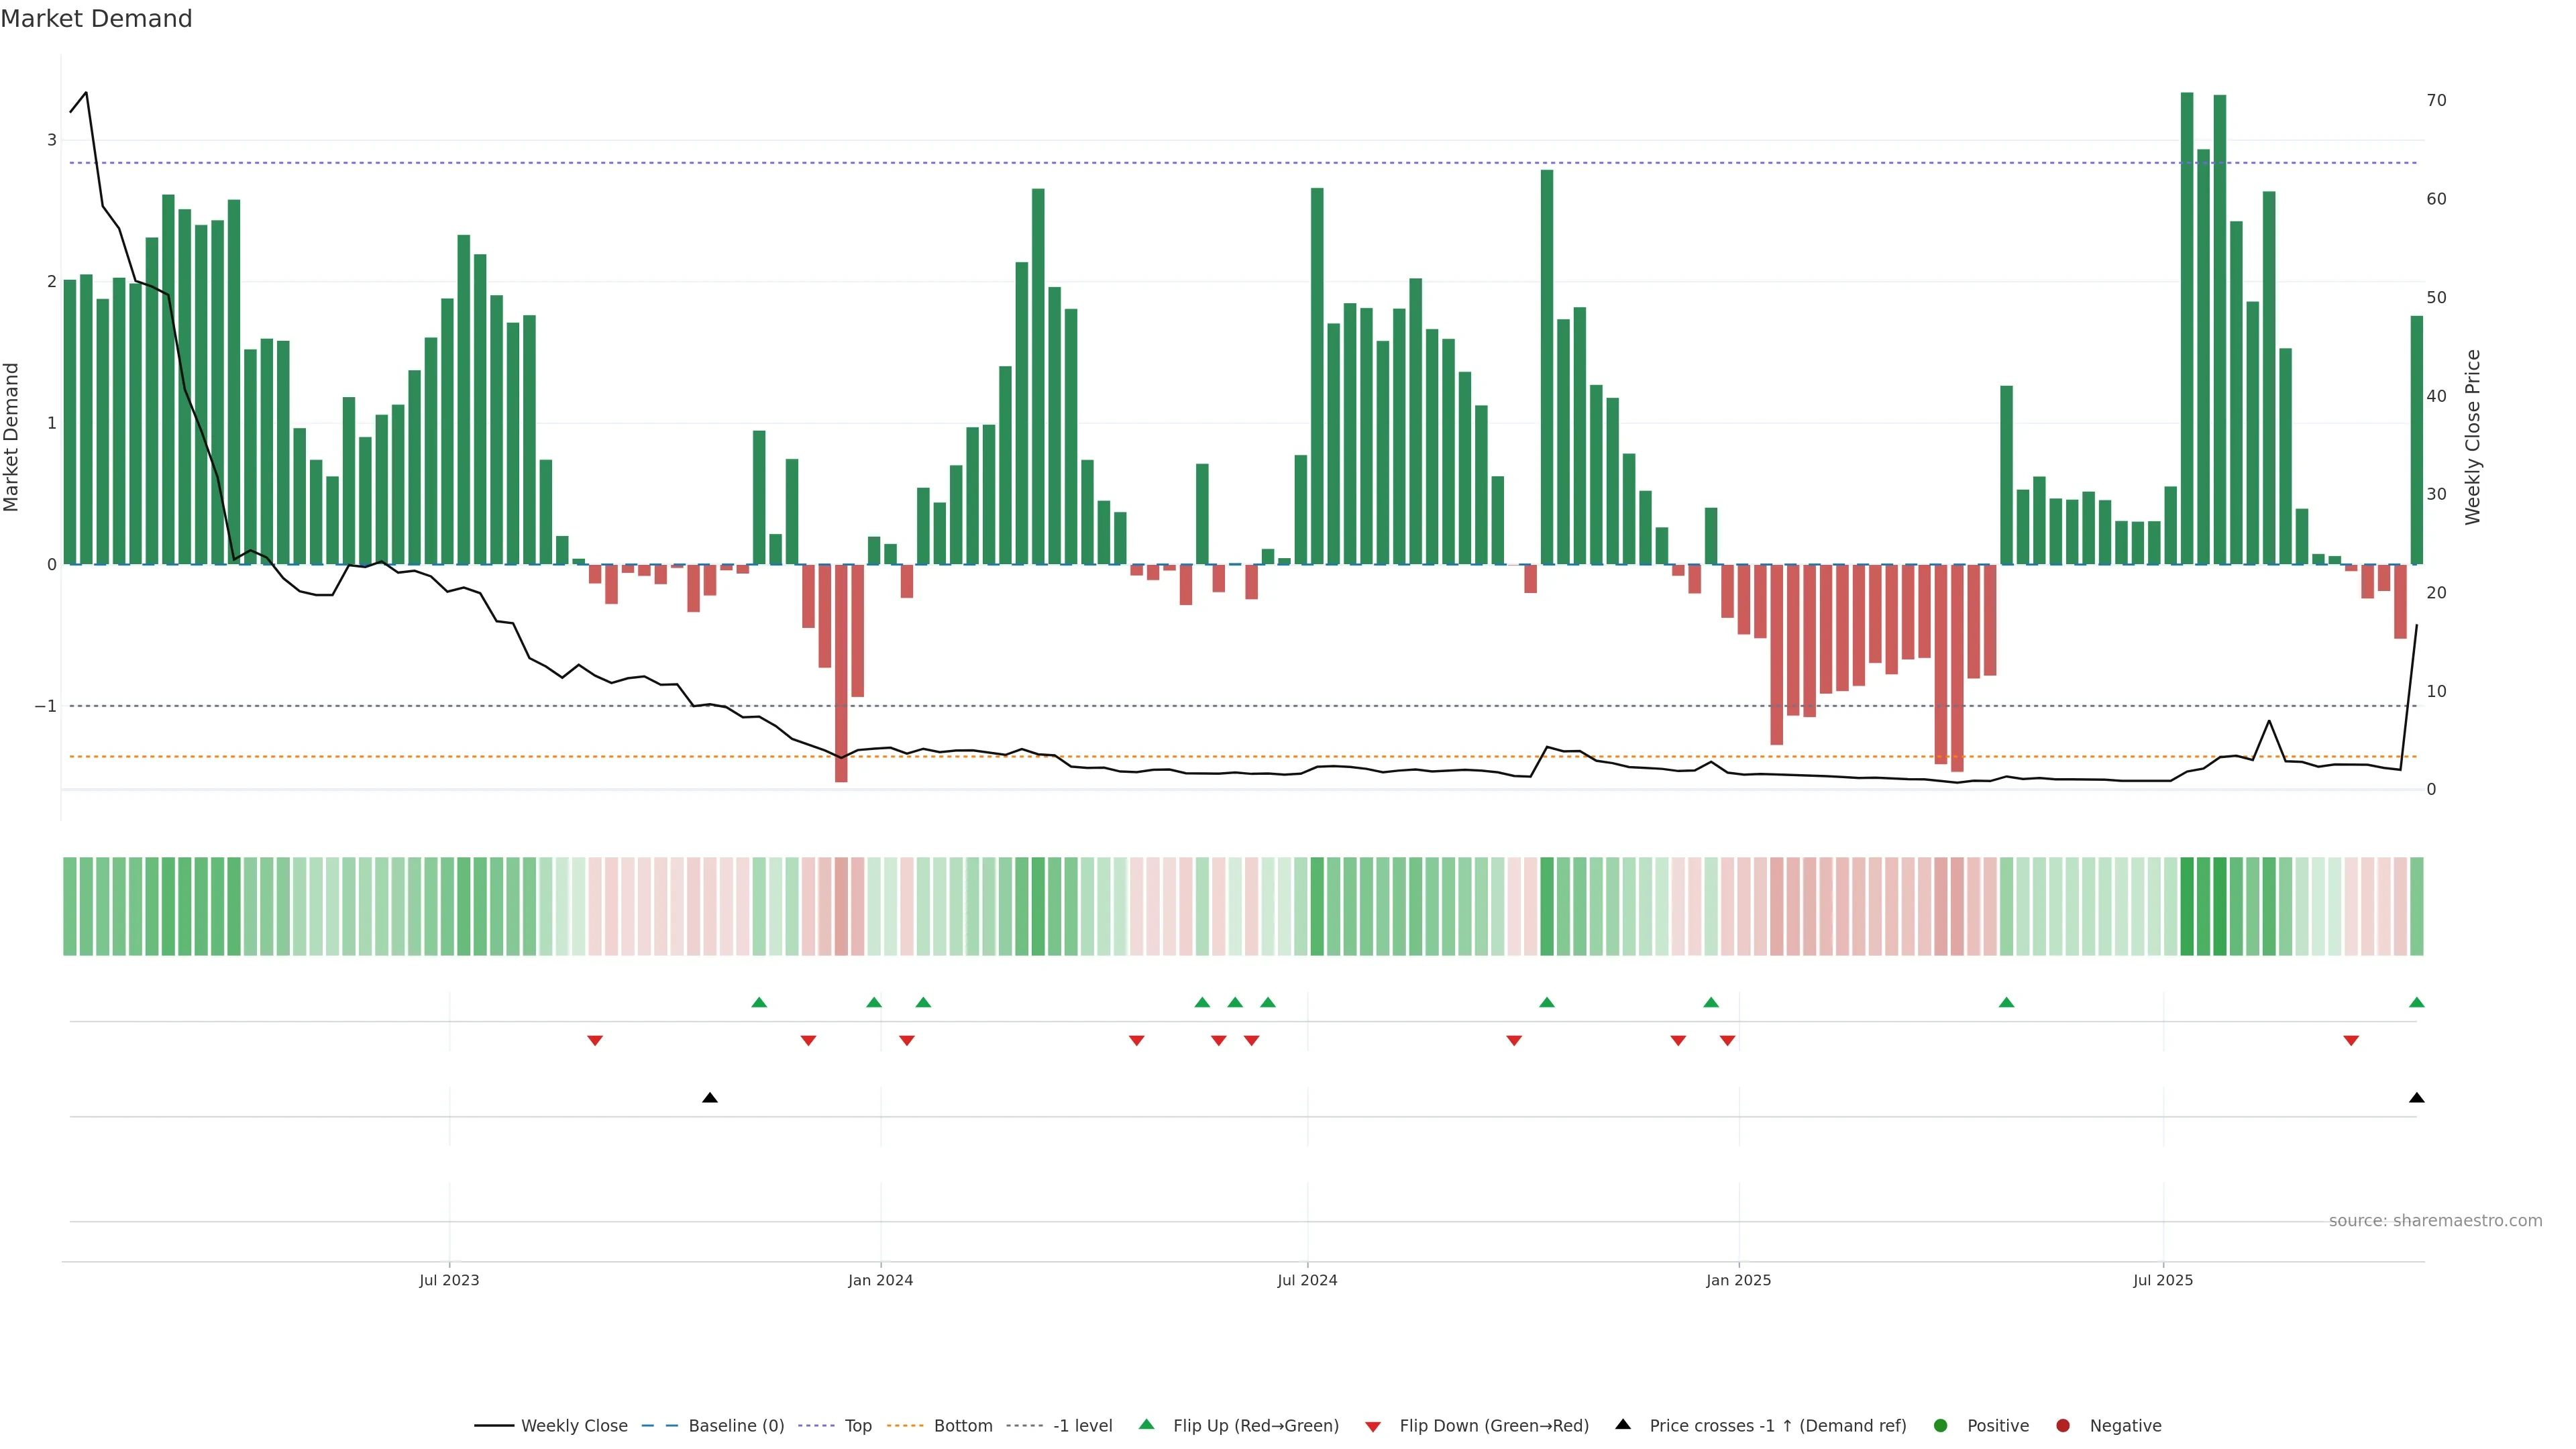The image size is (2576, 1449).
Task: Click the black price-cross triangle near late 2023
Action: tap(710, 1098)
